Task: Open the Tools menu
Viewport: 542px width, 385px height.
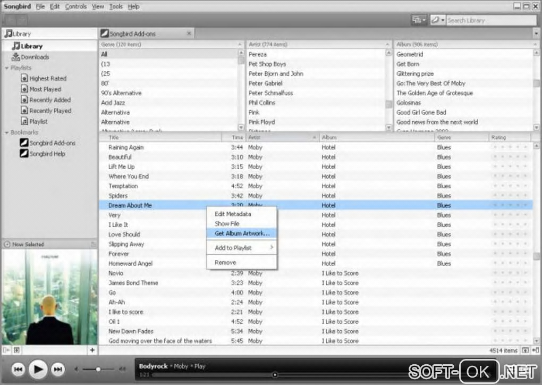Action: (x=116, y=6)
